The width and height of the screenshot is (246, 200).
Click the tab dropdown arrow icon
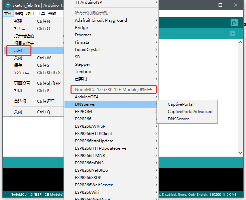coord(232,33)
